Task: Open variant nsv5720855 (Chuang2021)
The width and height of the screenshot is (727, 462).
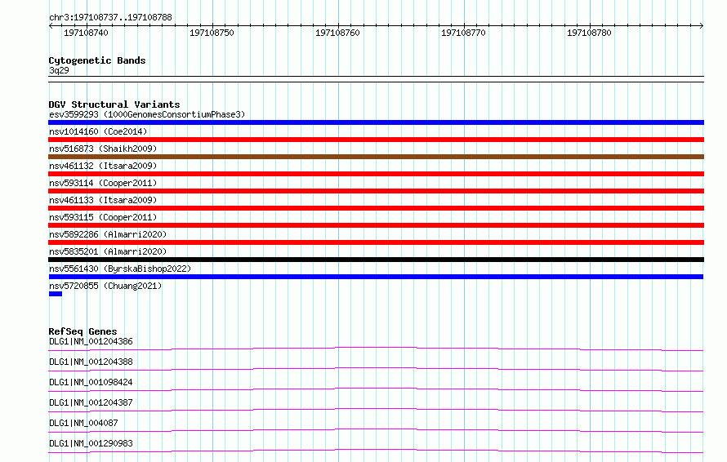Action: click(x=105, y=286)
